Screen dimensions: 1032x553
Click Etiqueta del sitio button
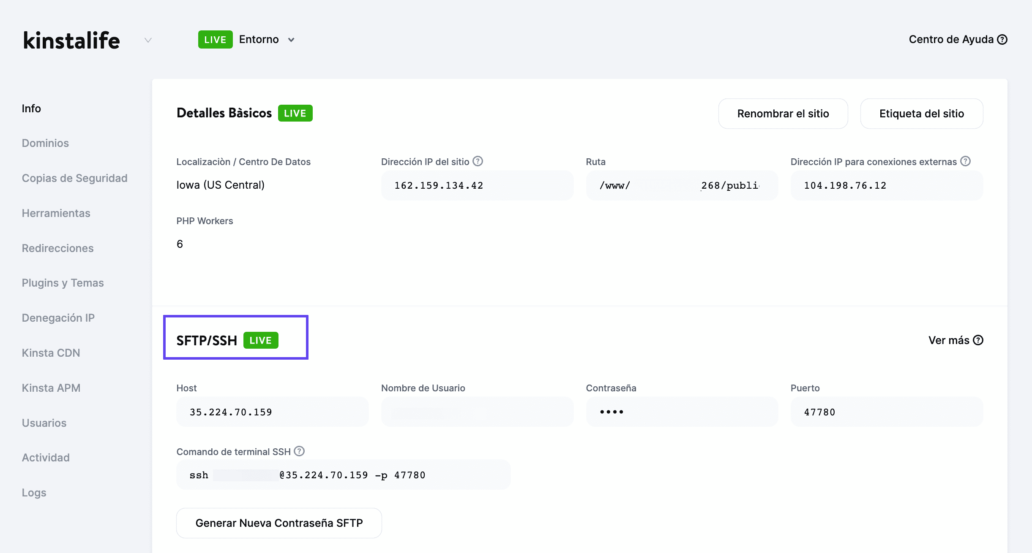pos(921,114)
